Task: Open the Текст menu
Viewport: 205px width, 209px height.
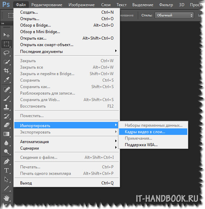Action: 121,5
